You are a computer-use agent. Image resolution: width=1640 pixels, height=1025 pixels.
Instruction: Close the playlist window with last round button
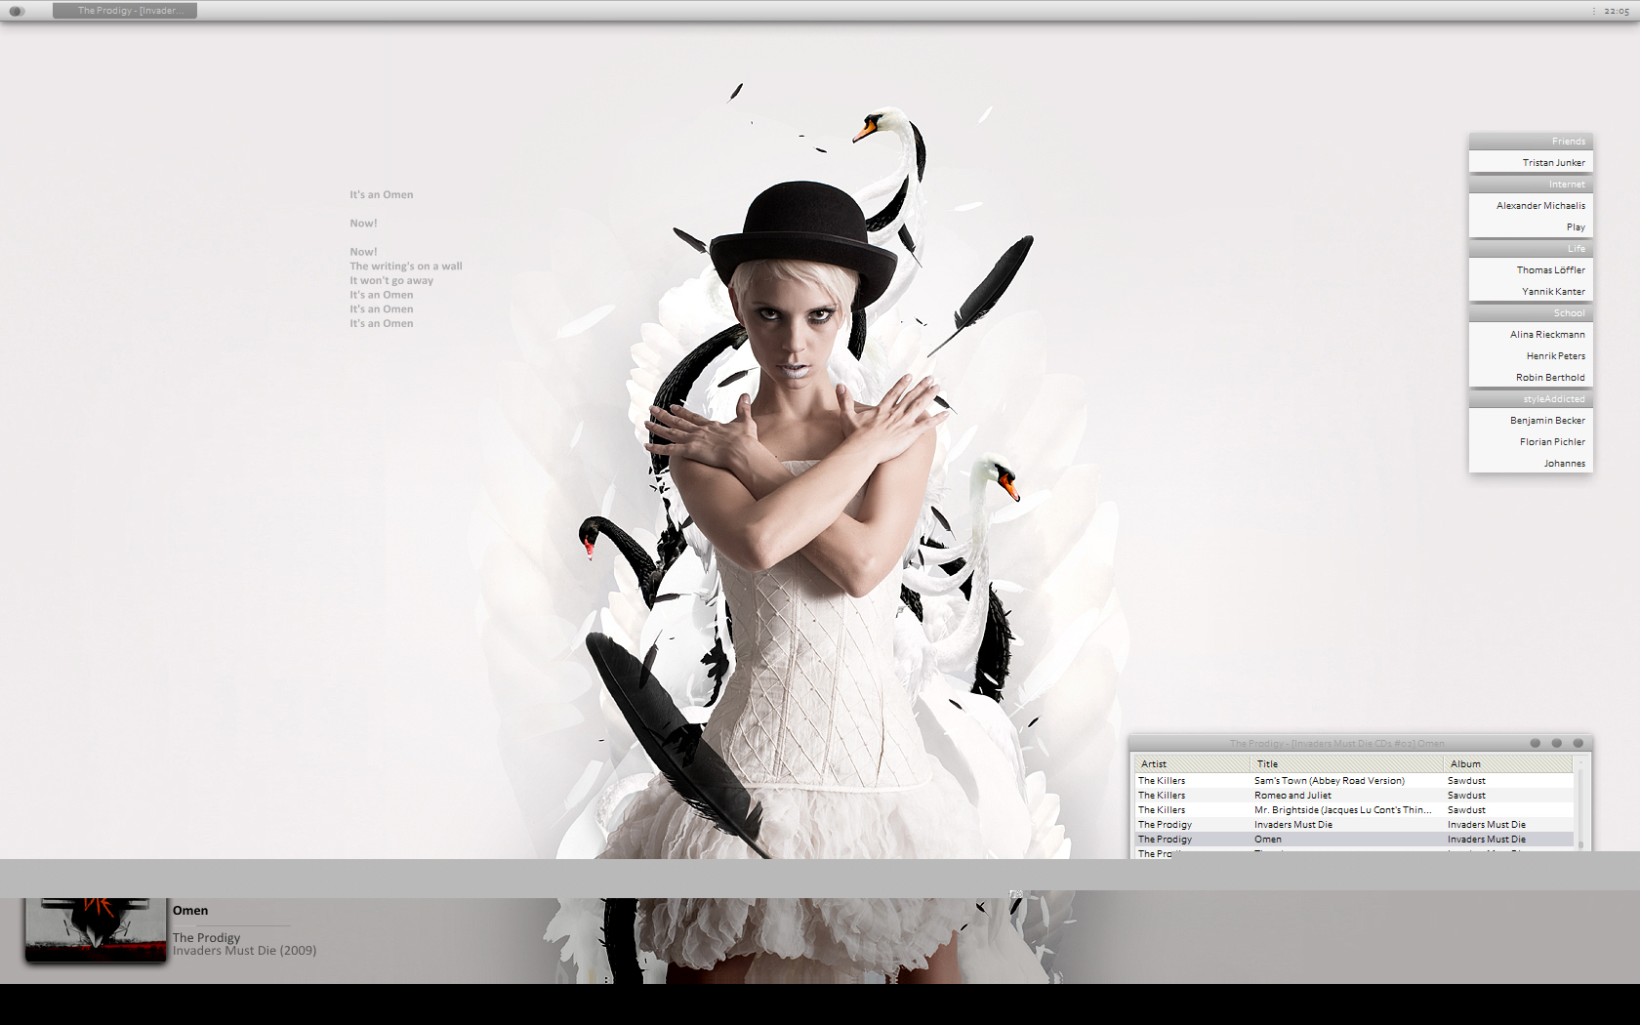[x=1578, y=744]
